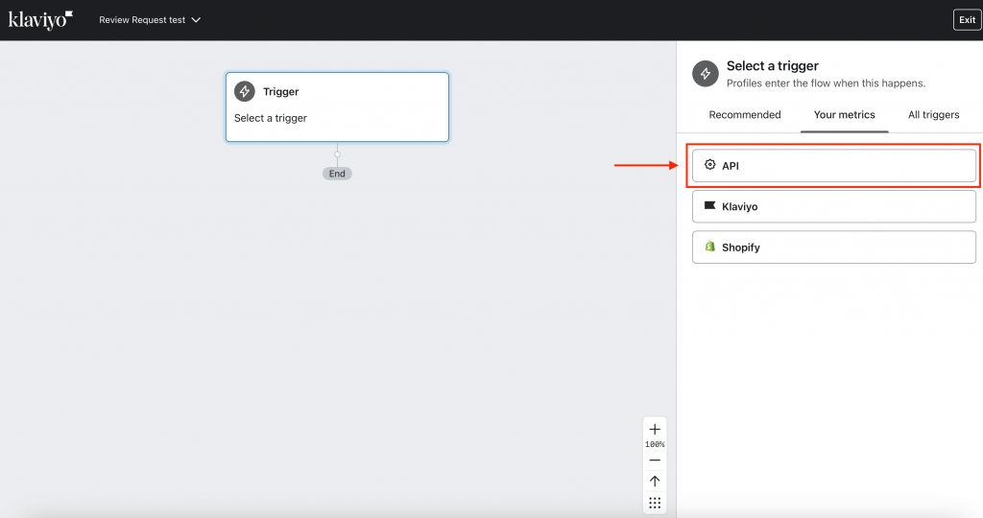Screen dimensions: 983x518
Task: Click the Klaviyo logo in header
Action: tap(40, 20)
